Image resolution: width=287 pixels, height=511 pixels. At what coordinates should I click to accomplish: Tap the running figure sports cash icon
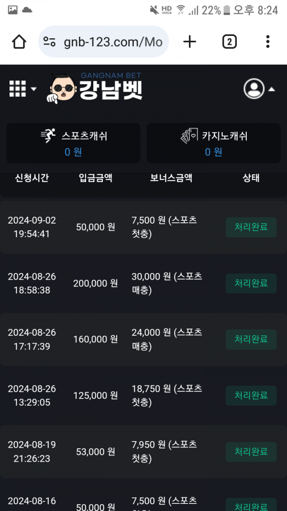(x=49, y=136)
